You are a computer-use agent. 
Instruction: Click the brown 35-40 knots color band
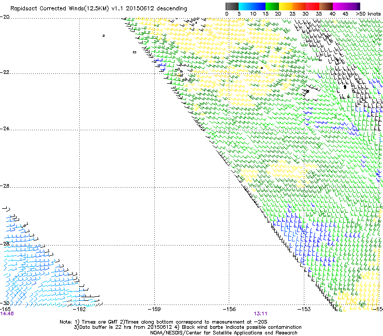coord(326,6)
